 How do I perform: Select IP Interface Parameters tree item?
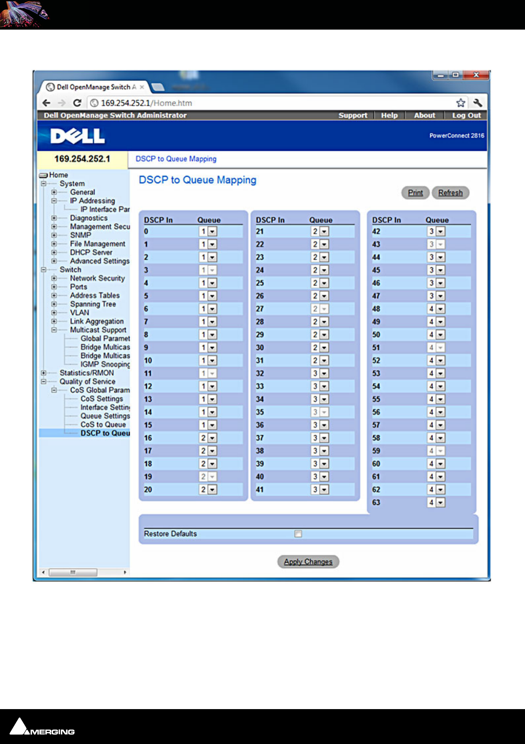tap(105, 209)
